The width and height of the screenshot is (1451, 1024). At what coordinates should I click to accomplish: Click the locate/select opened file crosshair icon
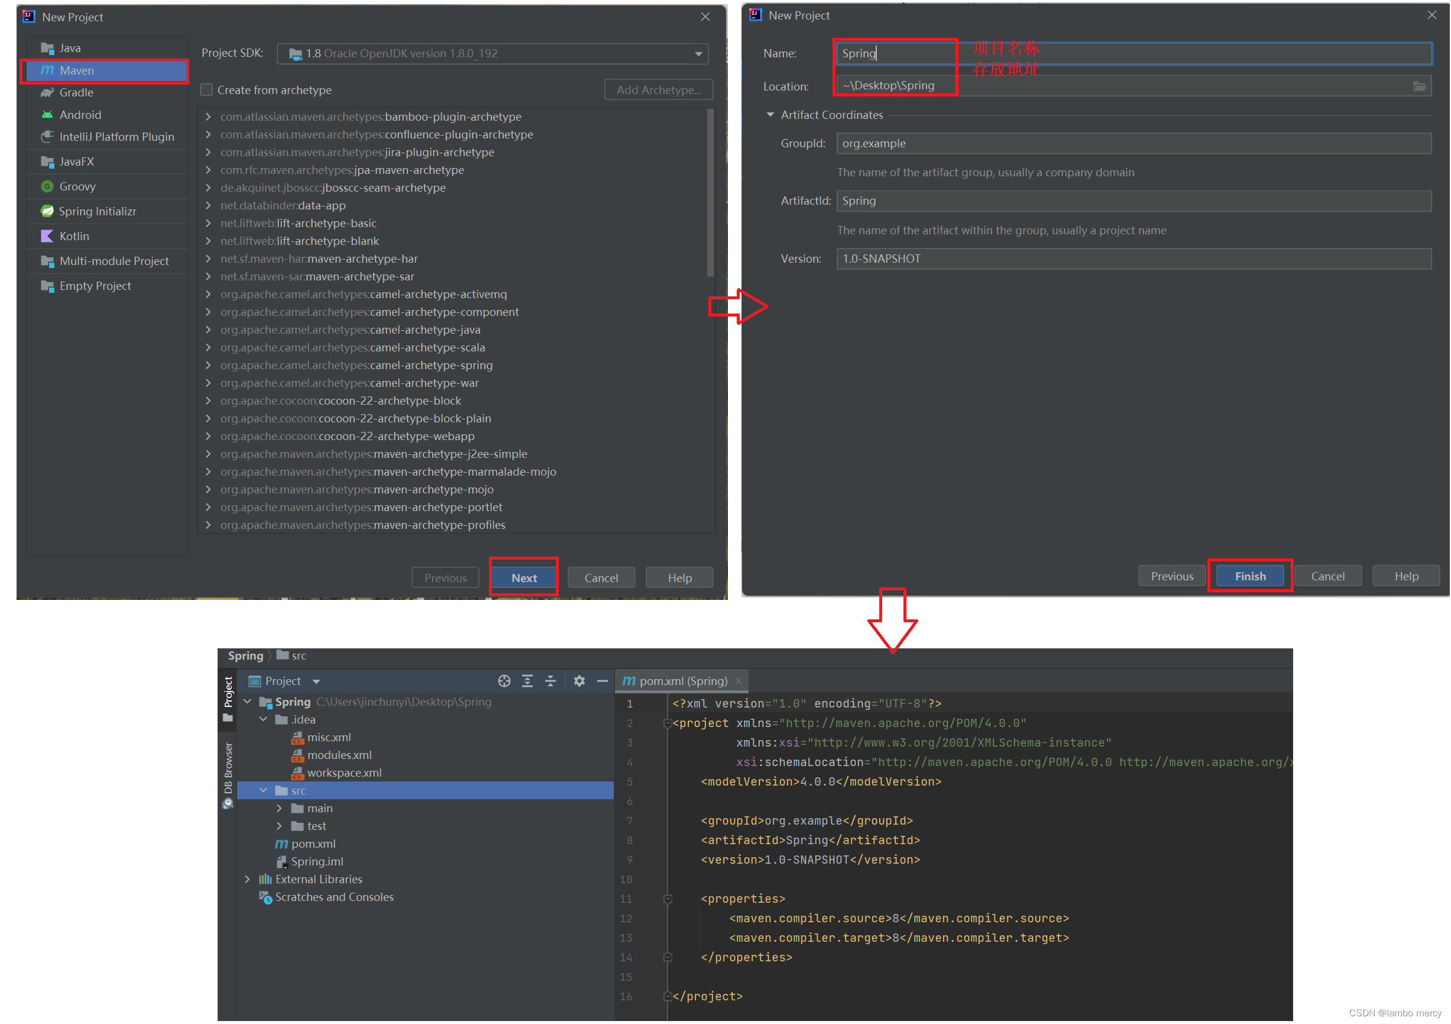click(x=504, y=681)
